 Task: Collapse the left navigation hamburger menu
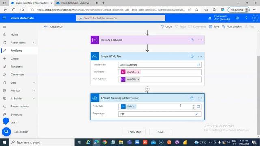pyautogui.click(x=4, y=27)
